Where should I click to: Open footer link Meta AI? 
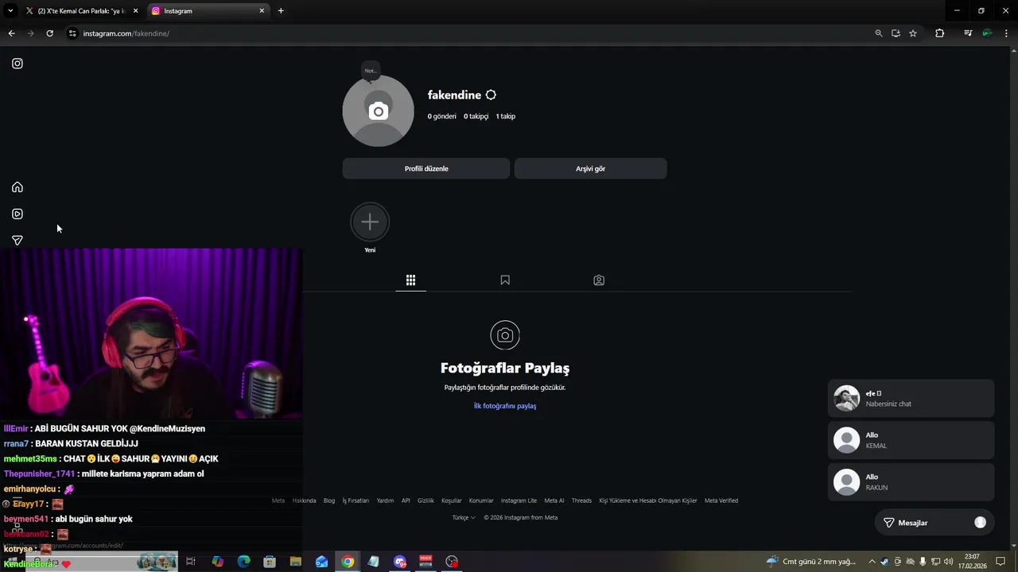pos(554,500)
